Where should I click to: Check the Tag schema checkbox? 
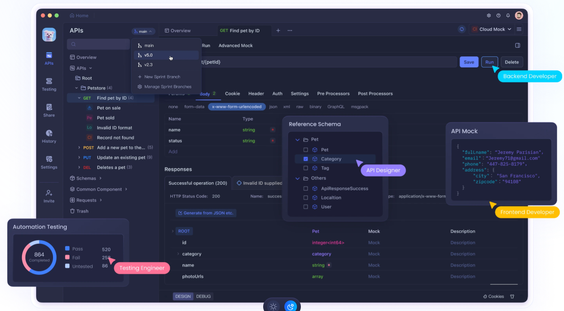[306, 168]
